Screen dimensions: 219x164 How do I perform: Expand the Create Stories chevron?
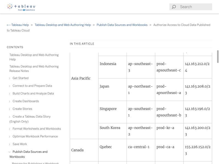click(10, 109)
